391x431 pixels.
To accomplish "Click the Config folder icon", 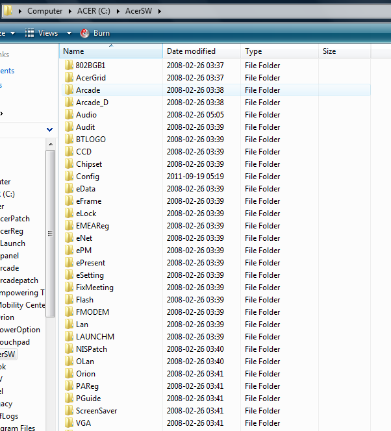I will tap(69, 177).
